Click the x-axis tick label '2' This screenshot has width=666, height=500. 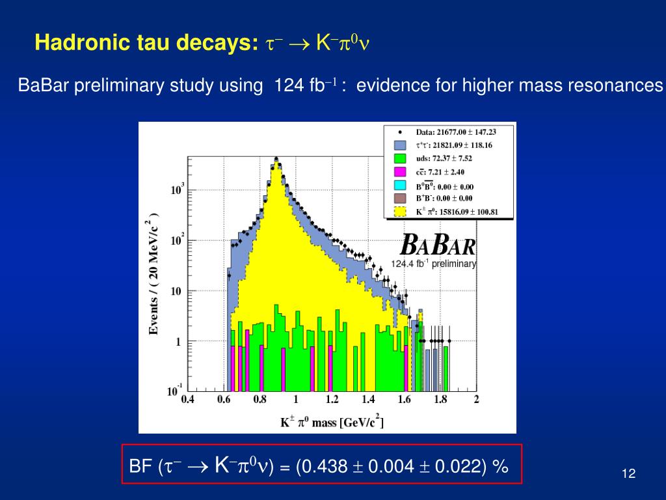[x=477, y=399]
